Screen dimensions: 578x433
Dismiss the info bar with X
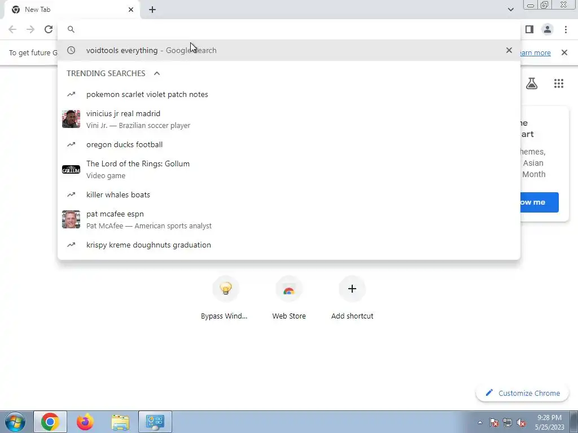564,52
